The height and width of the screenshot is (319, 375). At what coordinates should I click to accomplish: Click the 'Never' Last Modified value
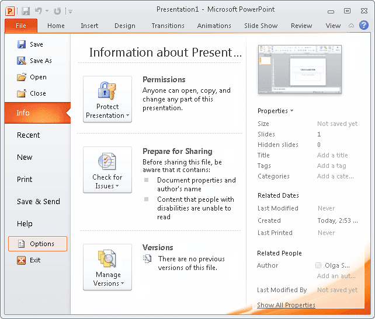pyautogui.click(x=326, y=208)
